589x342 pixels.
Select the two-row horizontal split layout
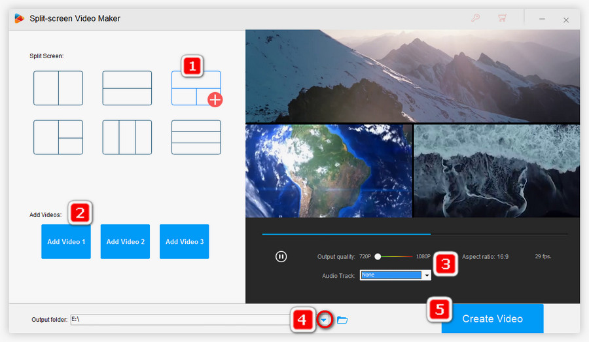[127, 88]
